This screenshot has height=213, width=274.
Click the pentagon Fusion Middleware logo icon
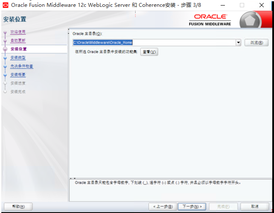tap(250, 20)
